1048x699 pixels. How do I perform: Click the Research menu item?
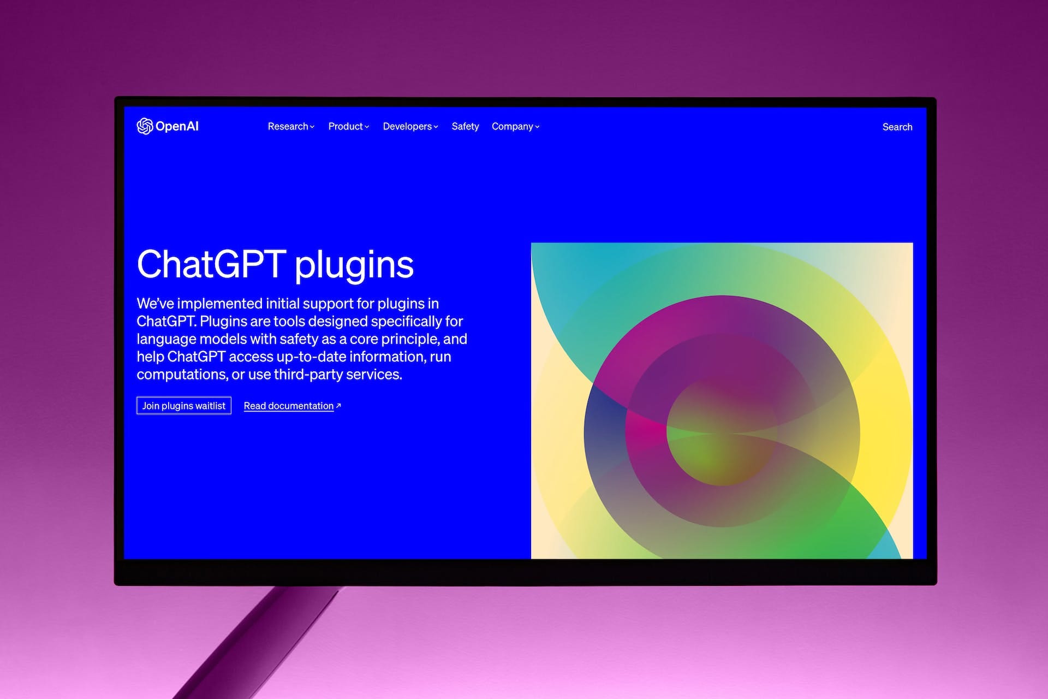coord(288,126)
